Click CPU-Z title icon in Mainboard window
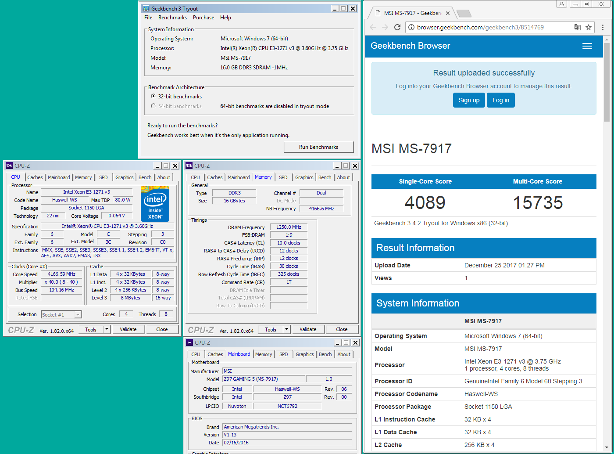This screenshot has height=454, width=614. (189, 342)
